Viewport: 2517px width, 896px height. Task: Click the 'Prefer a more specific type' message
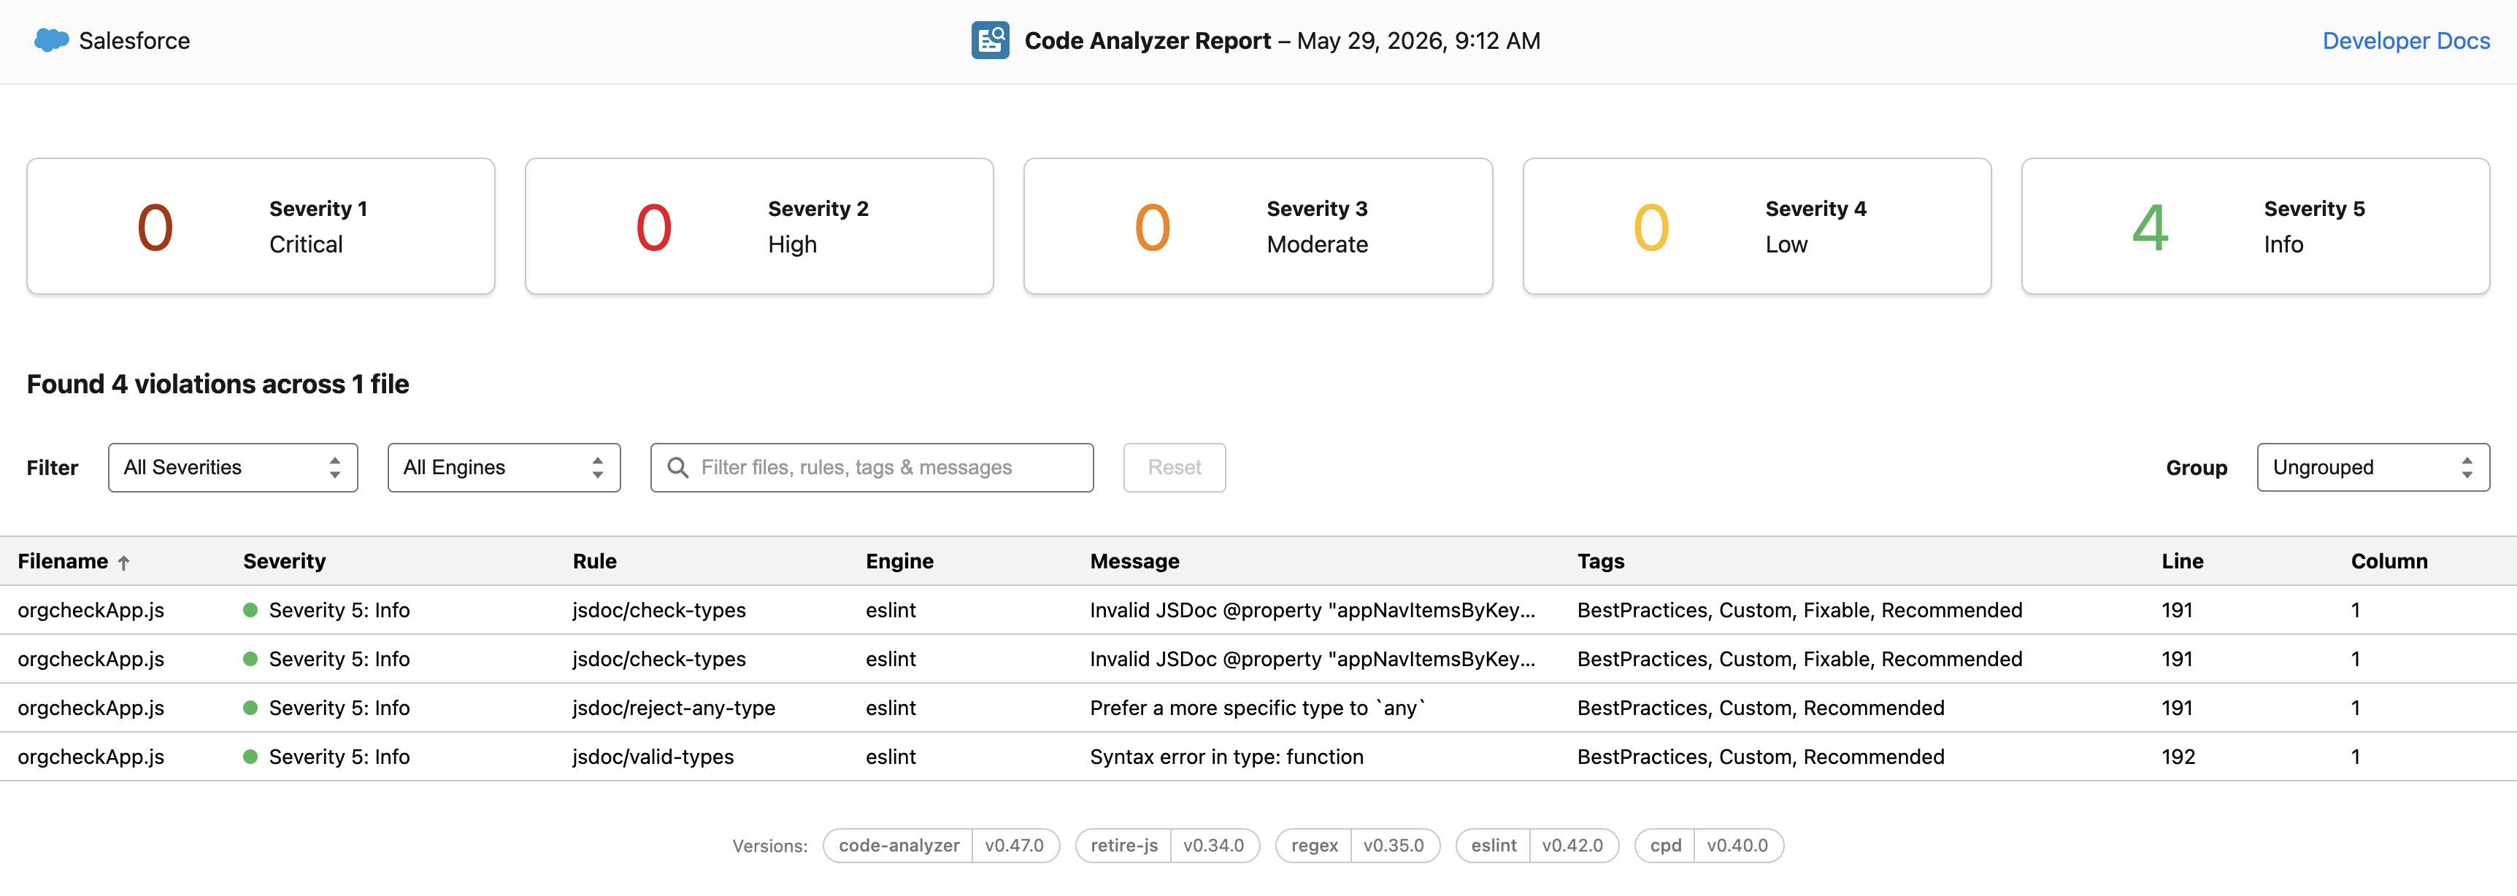click(1258, 708)
